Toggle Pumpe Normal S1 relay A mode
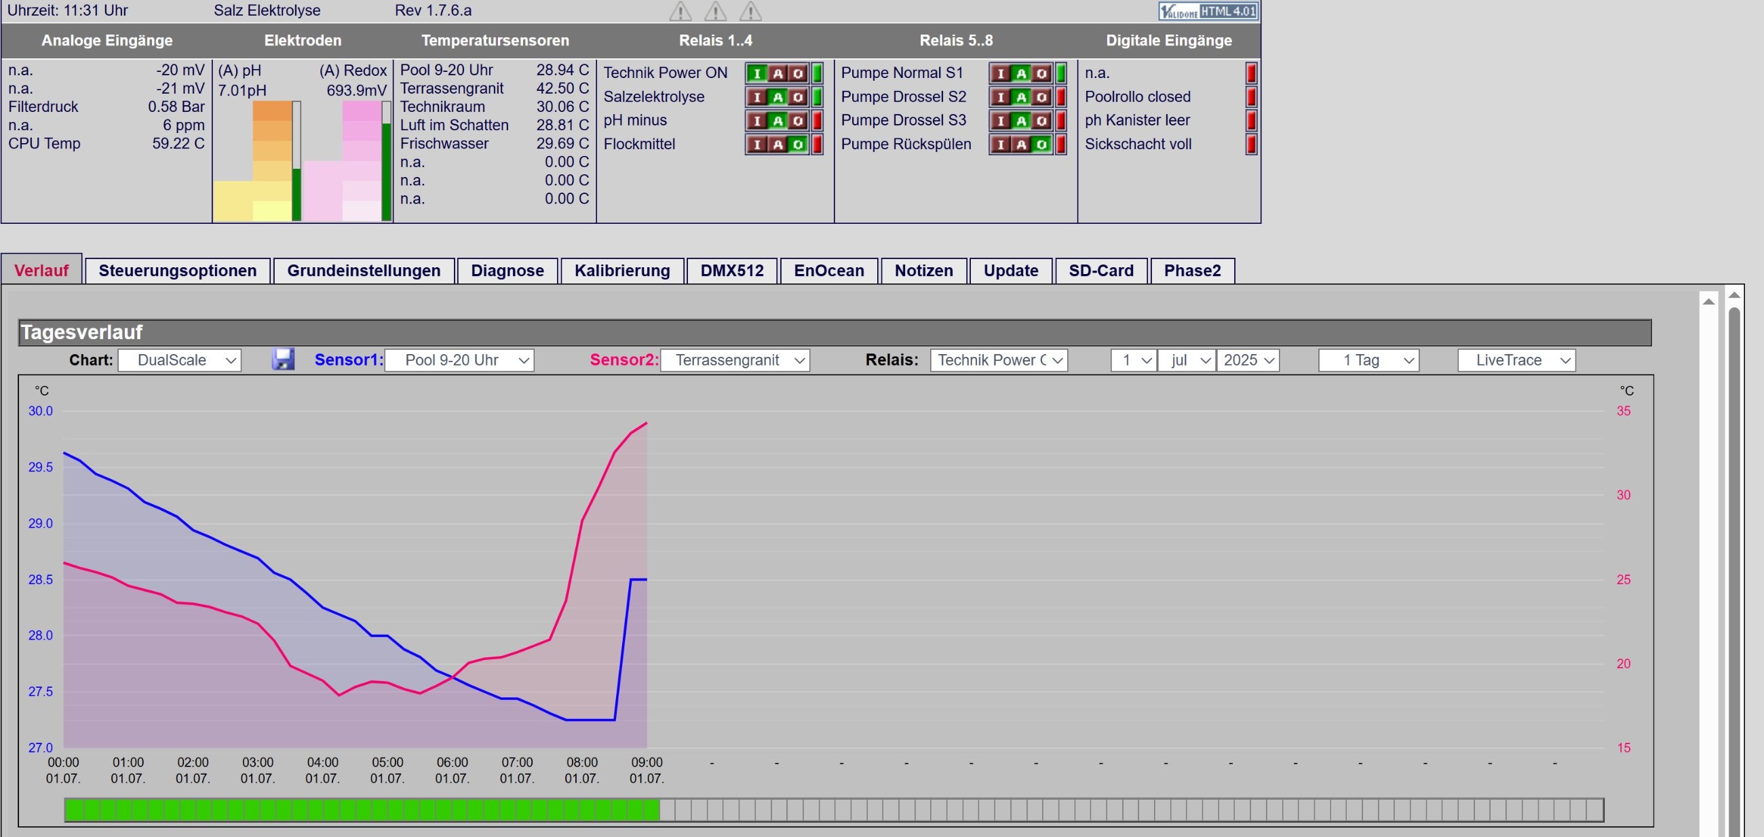Screen dimensions: 1764x837 coord(1021,73)
